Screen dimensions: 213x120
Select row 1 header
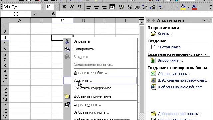pyautogui.click(x=5, y=26)
